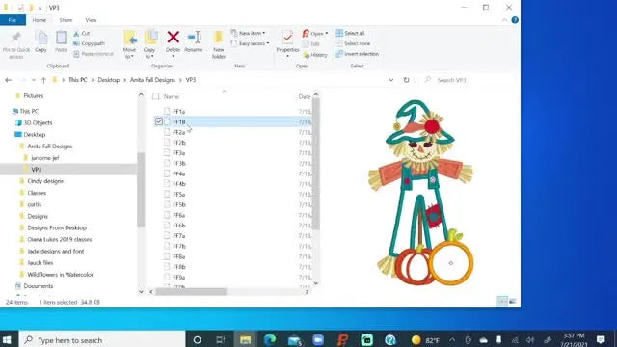The width and height of the screenshot is (617, 347).
Task: Click Paste shortcut in the ribbon
Action: (94, 54)
